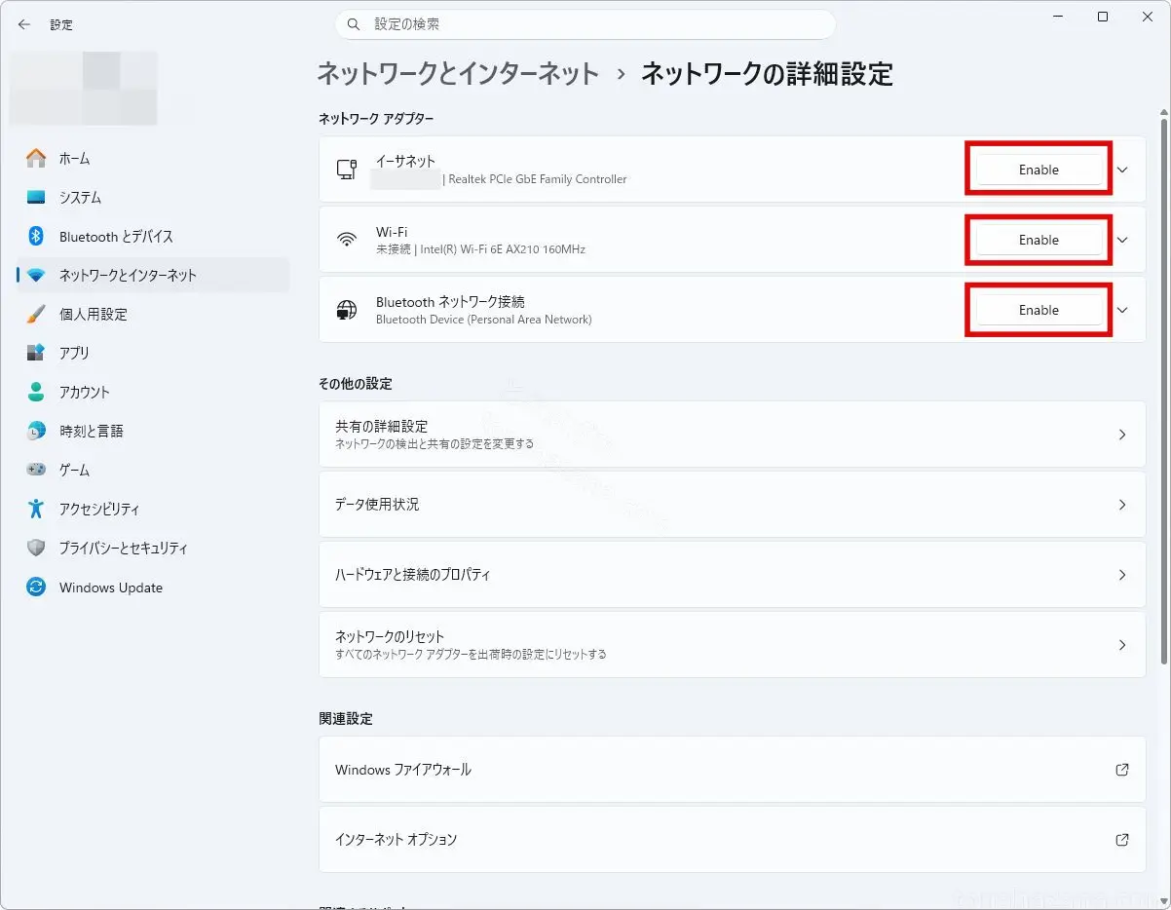Click the プライバシーとセキュリティ shield icon

click(x=36, y=548)
